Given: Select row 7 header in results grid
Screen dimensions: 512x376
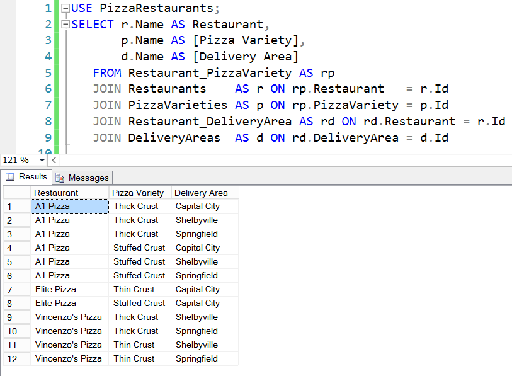Looking at the screenshot, I should click(x=17, y=290).
